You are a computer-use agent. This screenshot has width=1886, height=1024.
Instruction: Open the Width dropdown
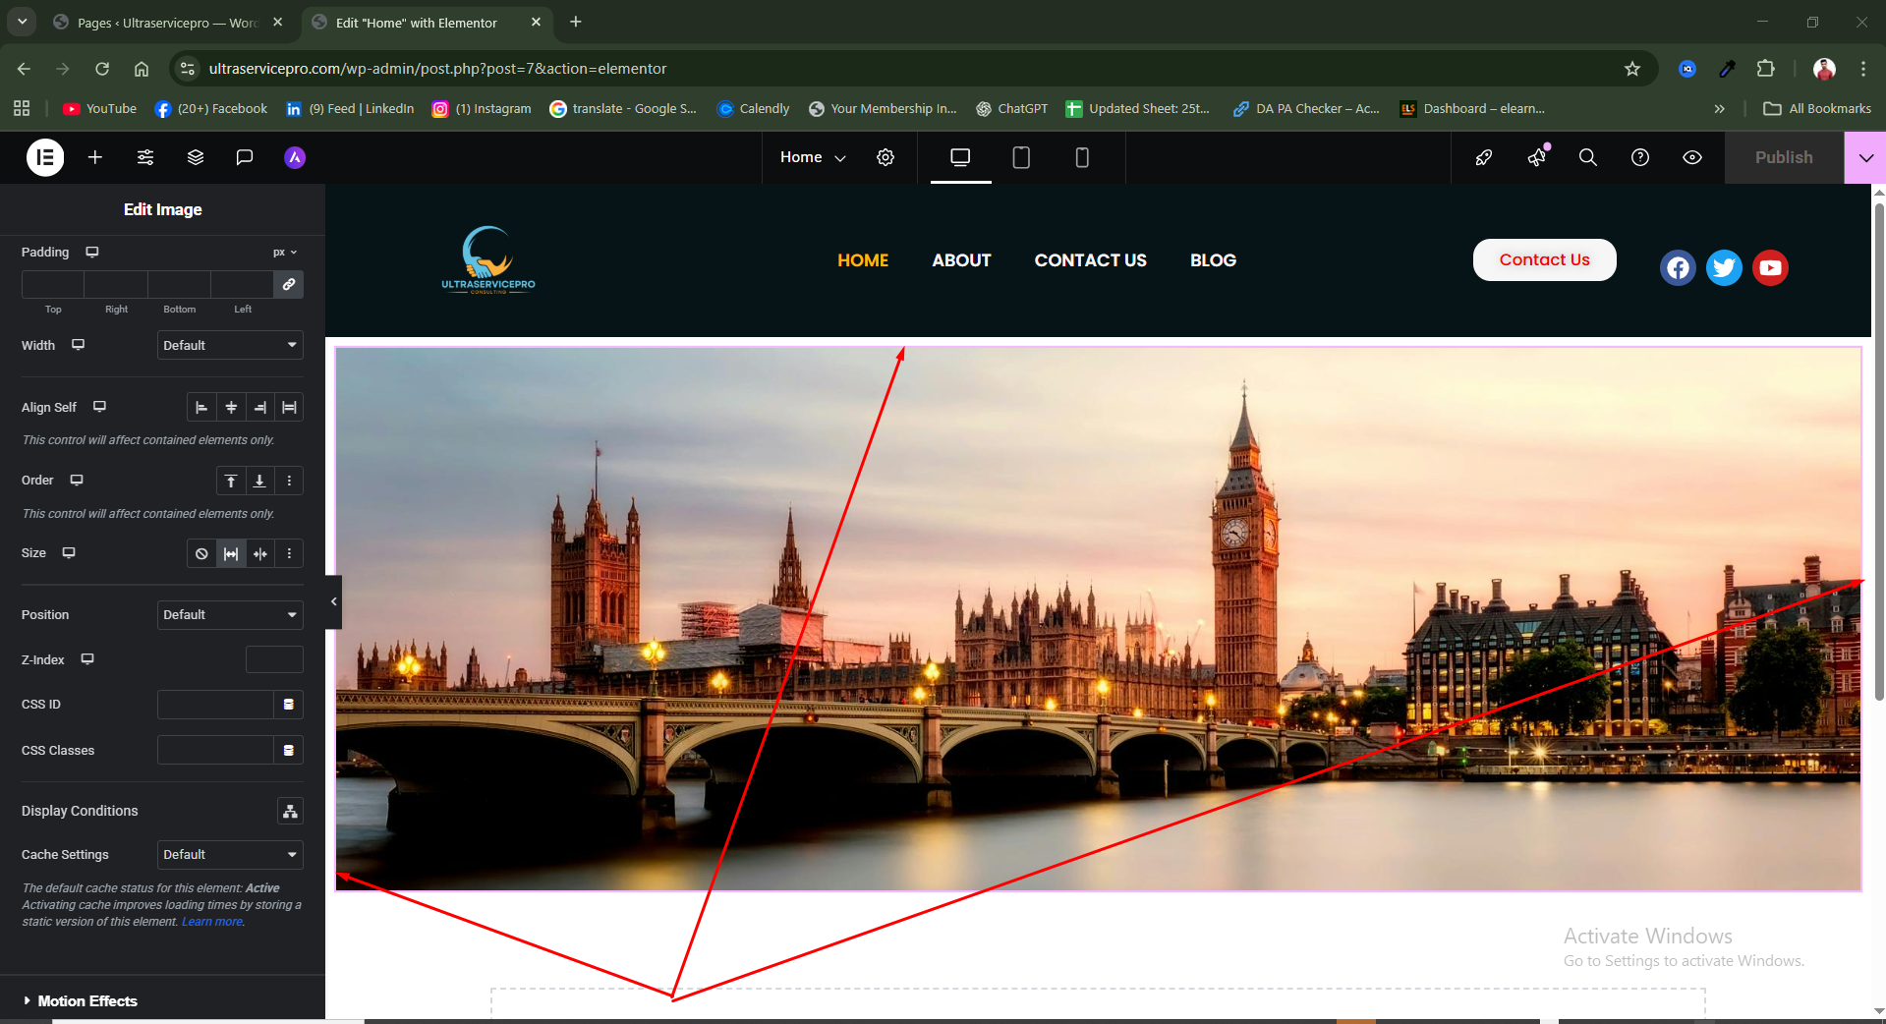(230, 345)
